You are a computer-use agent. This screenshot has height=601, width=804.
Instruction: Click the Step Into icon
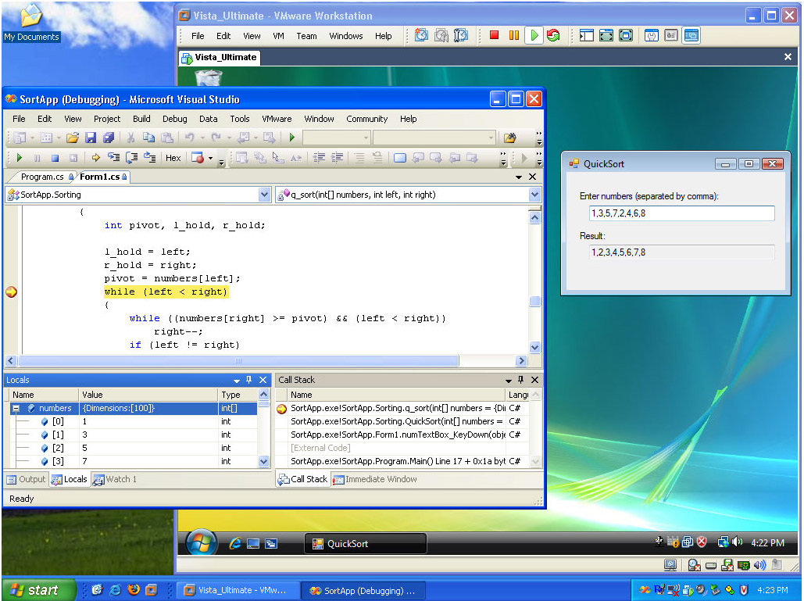pyautogui.click(x=113, y=158)
